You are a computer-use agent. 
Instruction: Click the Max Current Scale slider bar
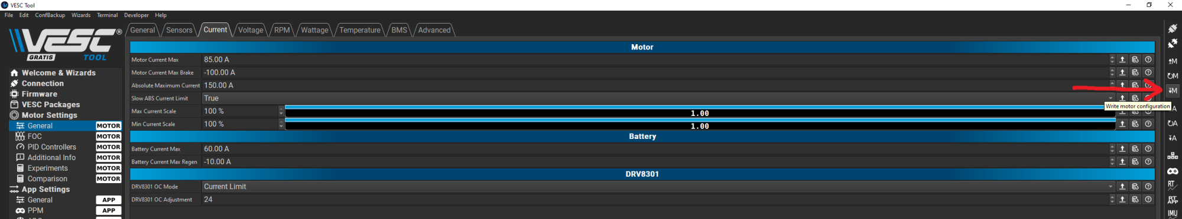[700, 111]
